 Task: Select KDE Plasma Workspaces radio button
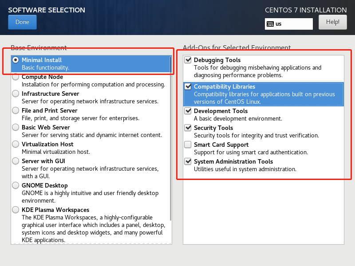[16, 210]
